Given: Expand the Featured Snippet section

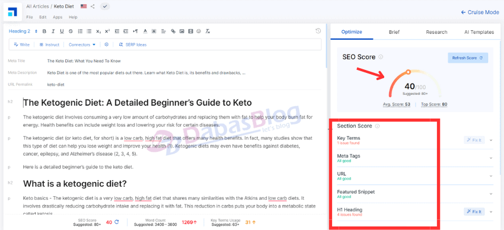Looking at the screenshot, I should coord(491,194).
